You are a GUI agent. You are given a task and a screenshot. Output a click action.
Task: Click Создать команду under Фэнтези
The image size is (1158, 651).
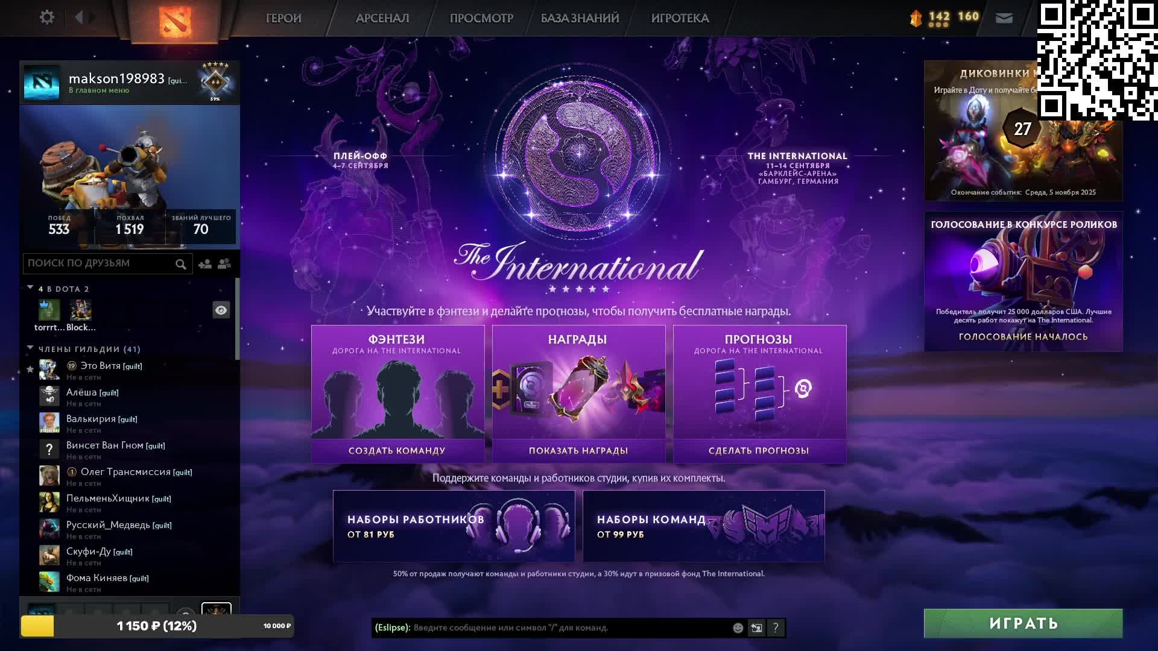[x=397, y=451]
